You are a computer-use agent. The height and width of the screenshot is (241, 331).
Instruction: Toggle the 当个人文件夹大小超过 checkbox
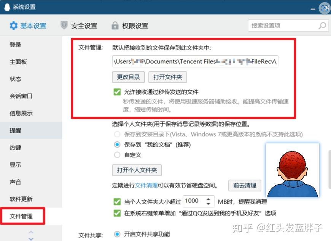(117, 202)
